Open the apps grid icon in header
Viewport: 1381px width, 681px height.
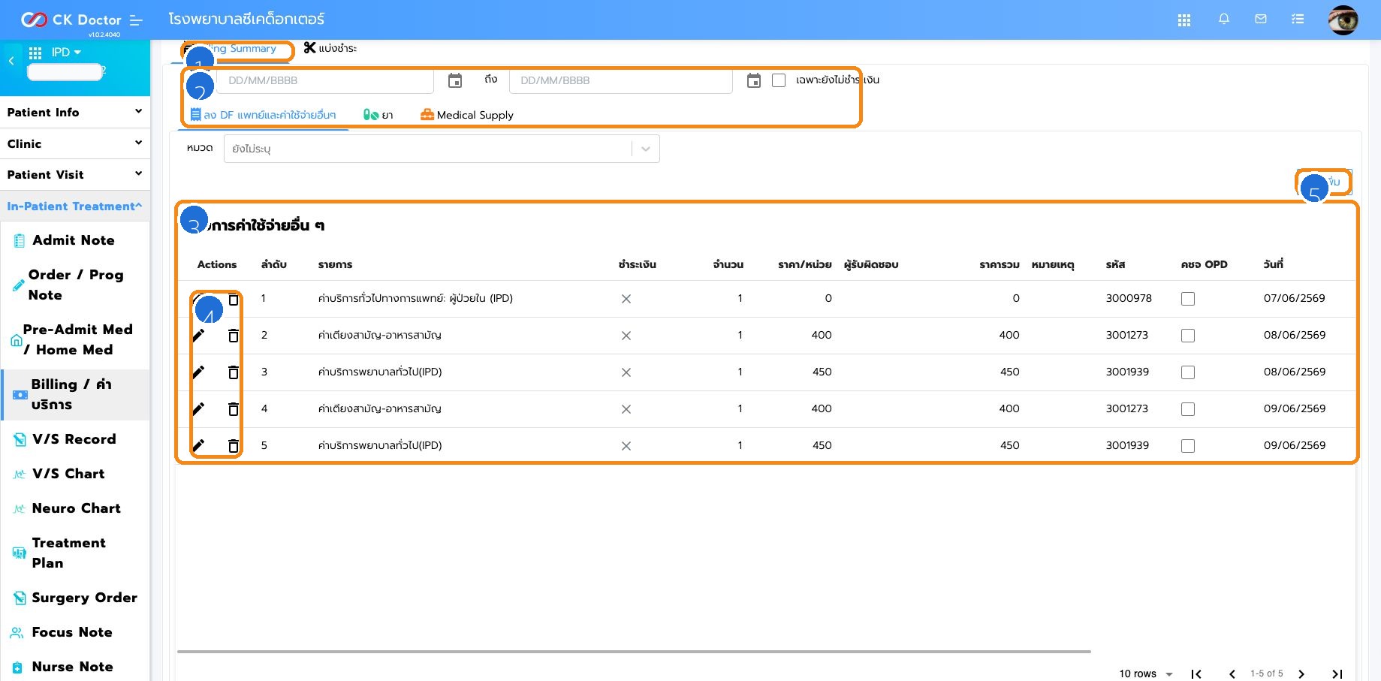[x=1184, y=20]
